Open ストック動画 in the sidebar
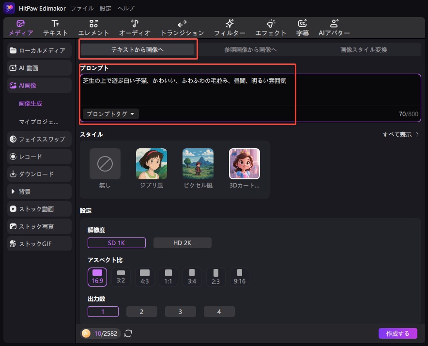This screenshot has width=428, height=346. [x=39, y=209]
